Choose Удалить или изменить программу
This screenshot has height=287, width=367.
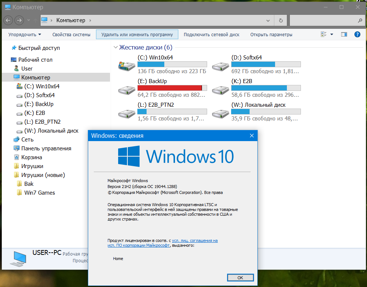(x=137, y=35)
